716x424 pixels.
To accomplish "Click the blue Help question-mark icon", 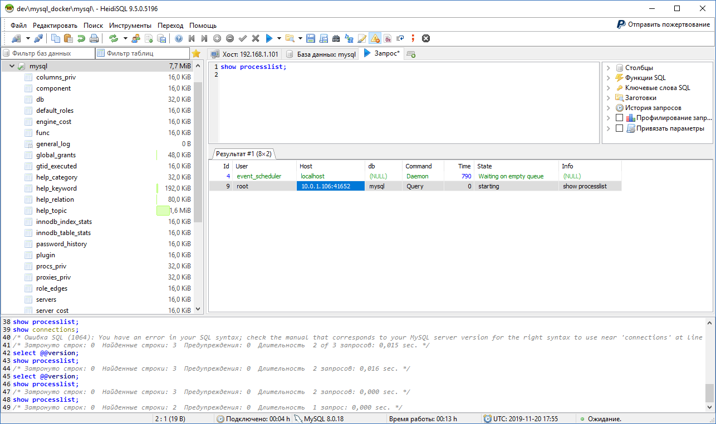I will pyautogui.click(x=179, y=38).
